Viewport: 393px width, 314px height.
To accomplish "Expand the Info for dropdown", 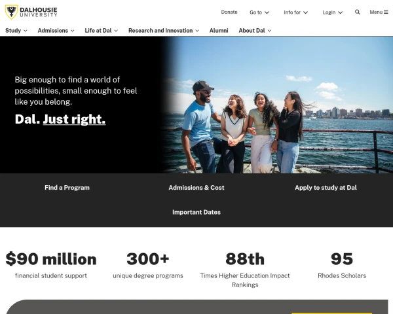I will tap(296, 12).
